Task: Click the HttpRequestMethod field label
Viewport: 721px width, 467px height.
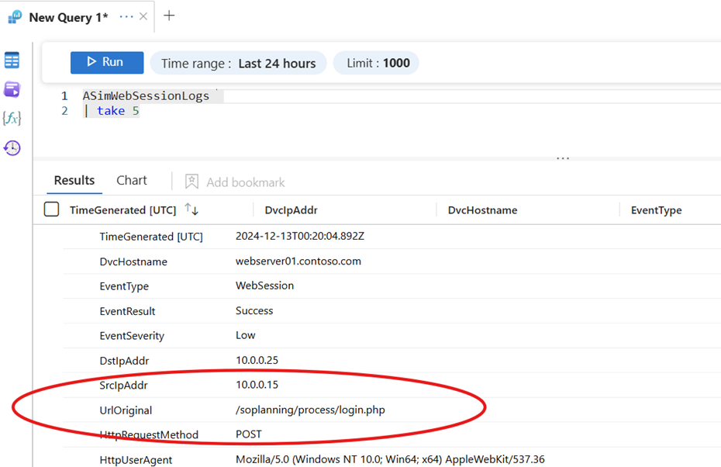Action: [149, 434]
